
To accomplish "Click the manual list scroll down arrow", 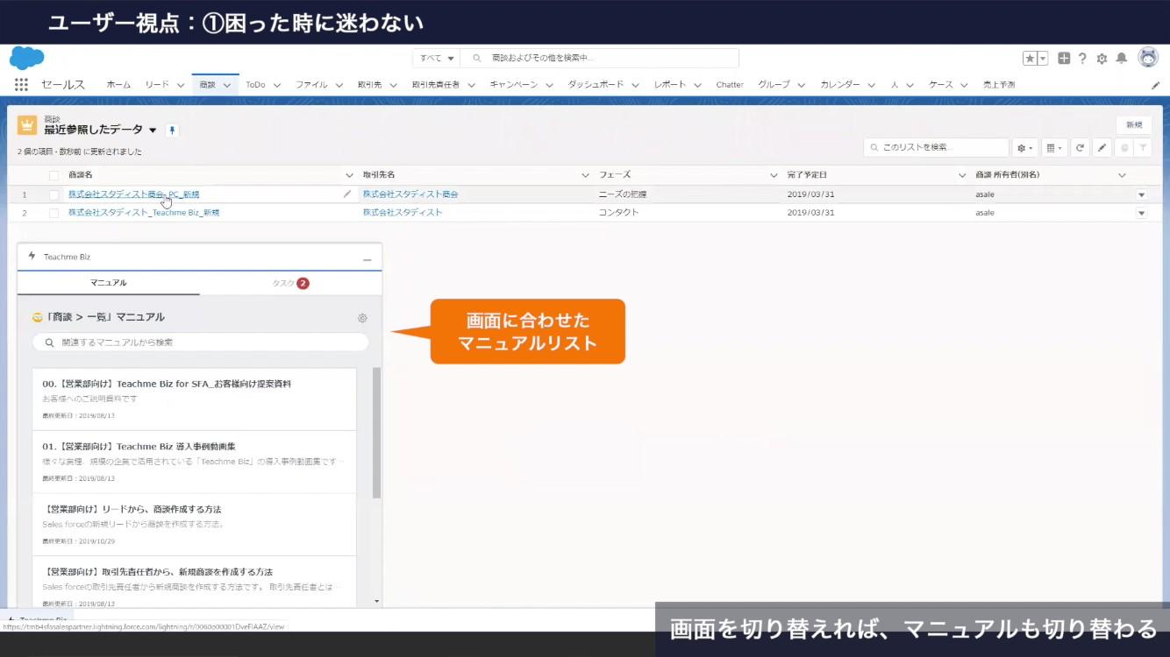I will tap(377, 601).
